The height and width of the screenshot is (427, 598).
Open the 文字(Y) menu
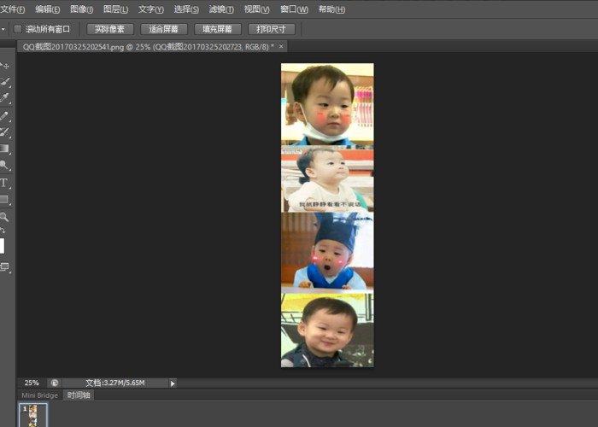(150, 9)
